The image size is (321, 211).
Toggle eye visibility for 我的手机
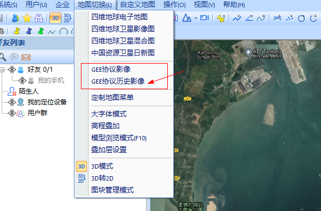22,80
